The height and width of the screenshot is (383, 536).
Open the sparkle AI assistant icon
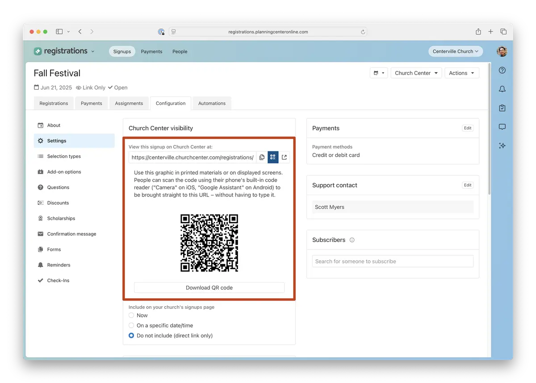[x=502, y=146]
